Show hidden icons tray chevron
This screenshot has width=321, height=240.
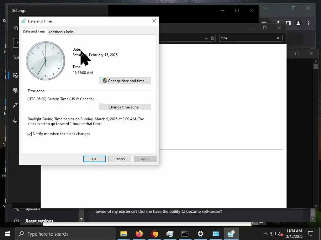coord(265,234)
